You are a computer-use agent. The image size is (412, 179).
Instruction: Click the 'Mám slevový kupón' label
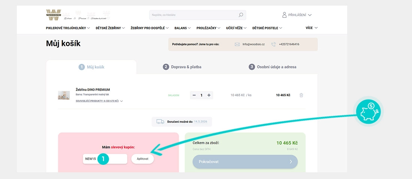click(118, 147)
